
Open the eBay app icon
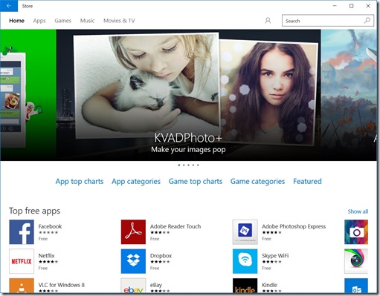(x=133, y=286)
